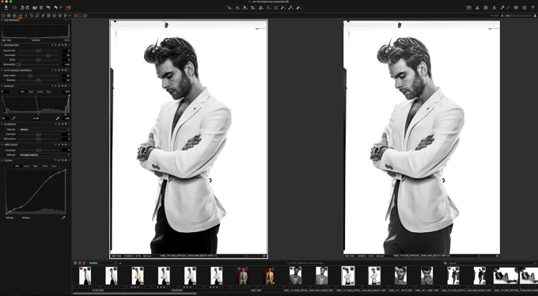Click the camera capture icon

tap(14, 8)
